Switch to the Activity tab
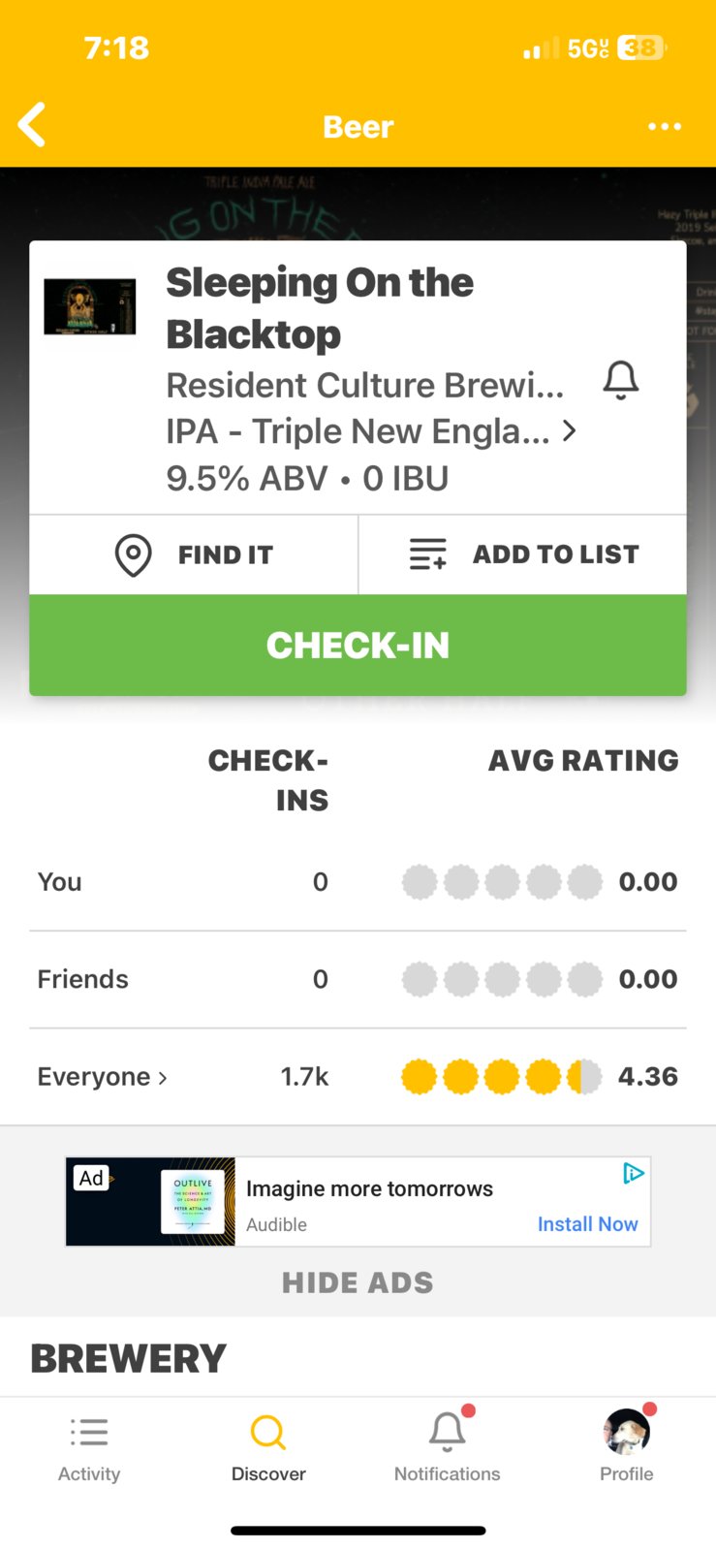 tap(89, 1448)
